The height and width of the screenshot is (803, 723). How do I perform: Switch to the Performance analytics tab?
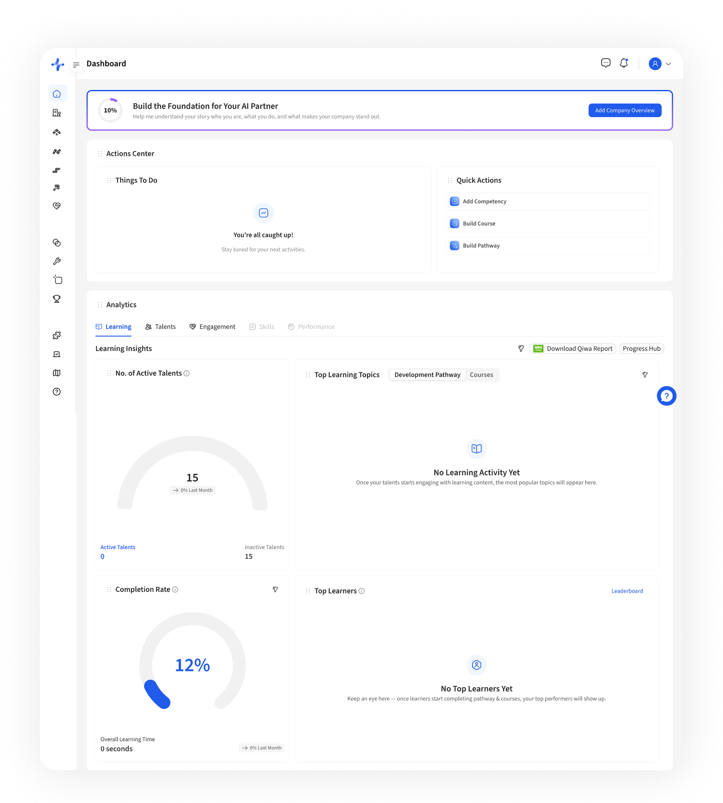(311, 327)
